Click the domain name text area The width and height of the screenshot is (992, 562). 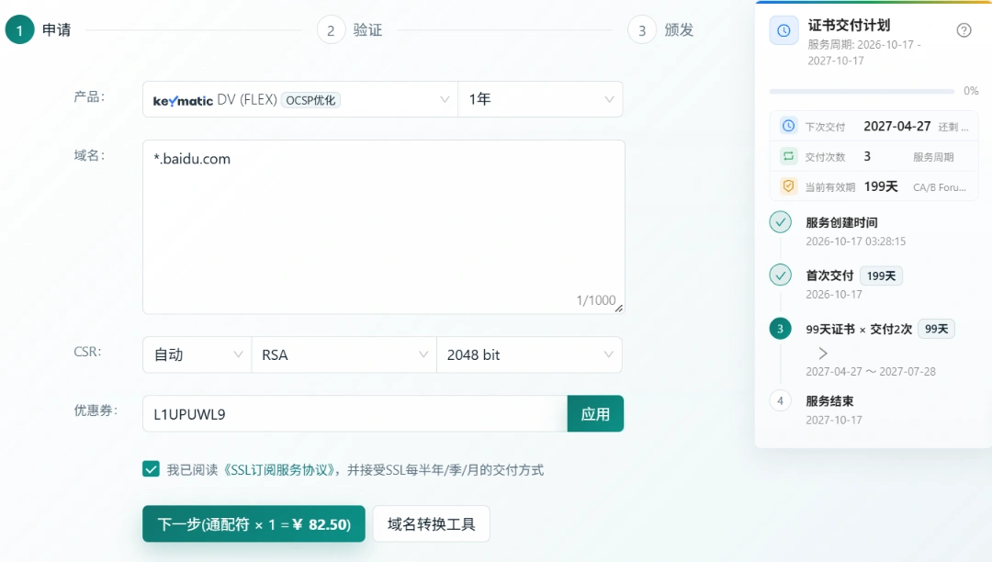[383, 227]
